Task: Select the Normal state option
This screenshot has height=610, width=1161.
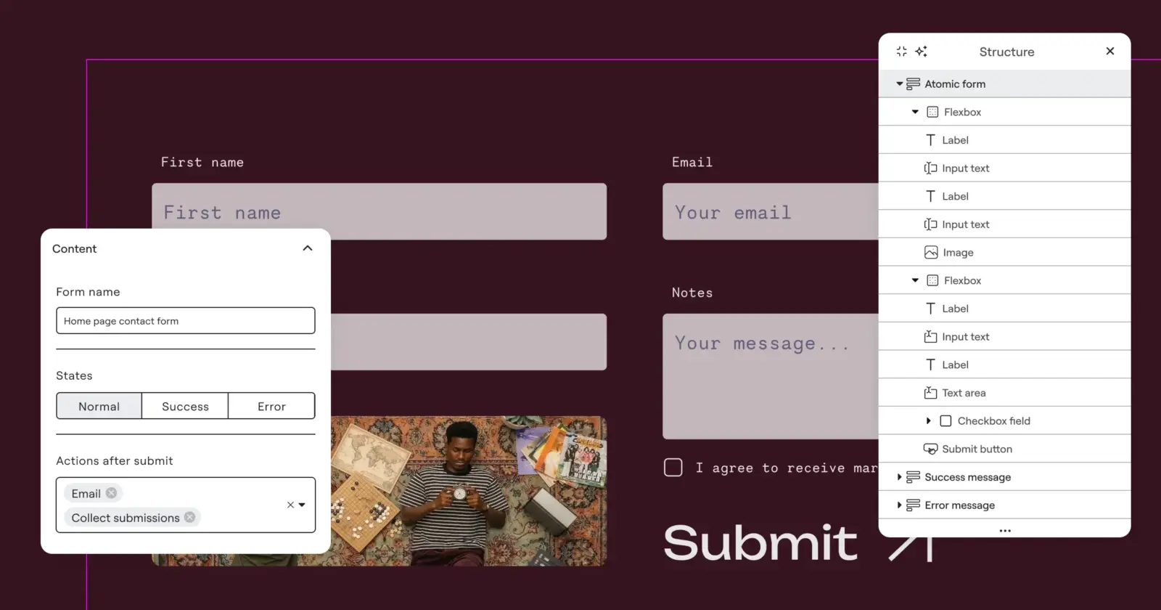Action: pos(99,407)
